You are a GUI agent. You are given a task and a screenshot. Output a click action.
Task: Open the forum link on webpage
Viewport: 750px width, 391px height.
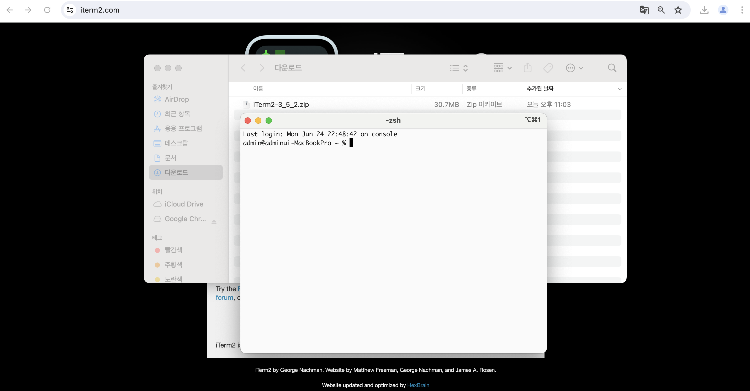pos(224,298)
